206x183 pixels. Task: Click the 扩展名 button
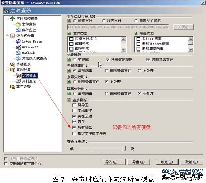183,27
